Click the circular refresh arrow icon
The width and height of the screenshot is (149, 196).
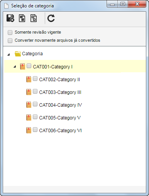(x=51, y=18)
